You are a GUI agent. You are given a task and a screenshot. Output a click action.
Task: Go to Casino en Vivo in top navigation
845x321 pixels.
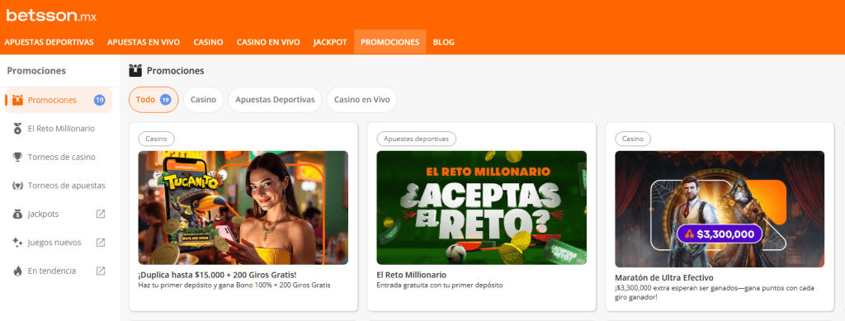pos(268,42)
